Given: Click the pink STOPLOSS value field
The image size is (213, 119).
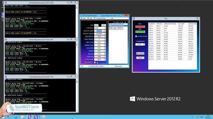Looking at the screenshot, I should [99, 57].
